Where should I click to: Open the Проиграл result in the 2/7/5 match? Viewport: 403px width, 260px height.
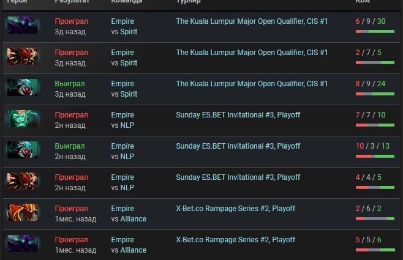pos(72,53)
